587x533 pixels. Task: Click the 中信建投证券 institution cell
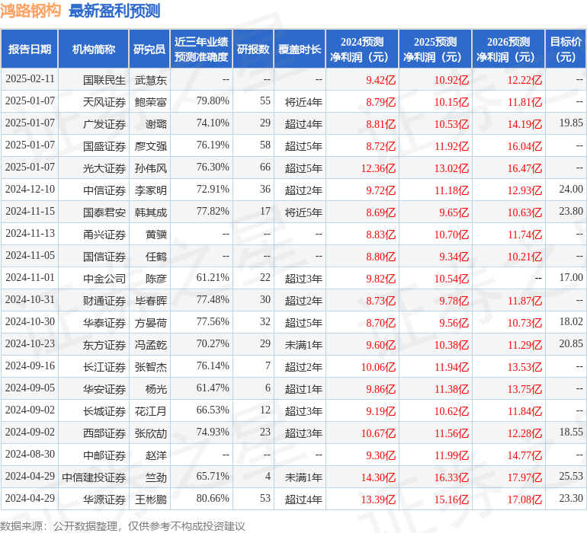(94, 477)
